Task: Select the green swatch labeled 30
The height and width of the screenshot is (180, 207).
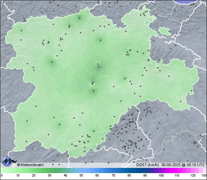Action: click(50, 170)
